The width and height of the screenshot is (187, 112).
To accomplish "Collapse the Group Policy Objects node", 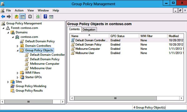I will [17, 50].
